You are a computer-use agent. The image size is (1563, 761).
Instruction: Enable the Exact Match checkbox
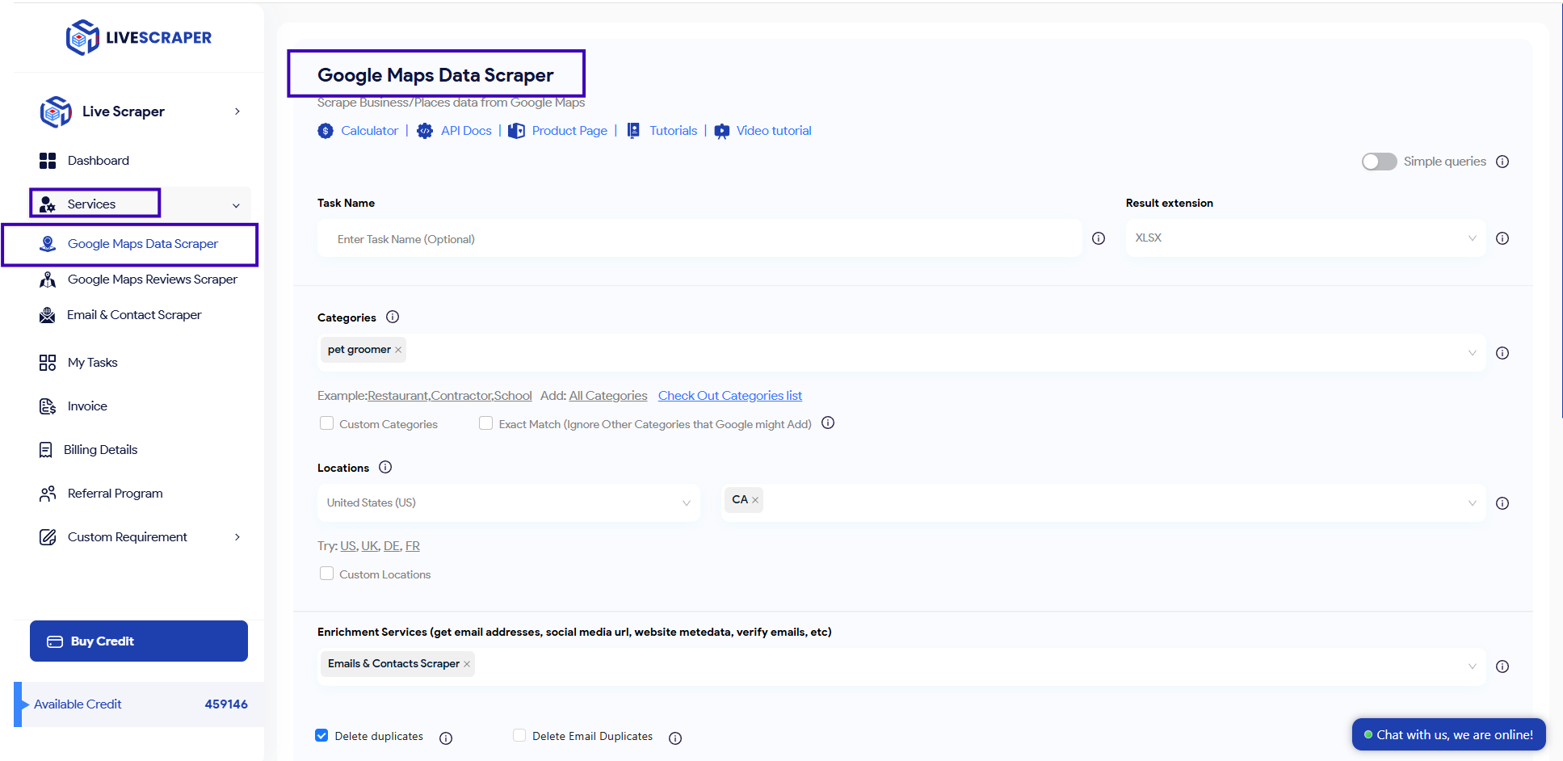point(485,423)
